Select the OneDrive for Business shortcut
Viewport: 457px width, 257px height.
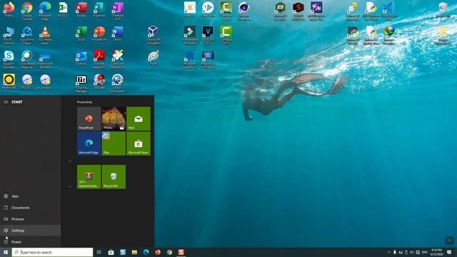click(45, 59)
